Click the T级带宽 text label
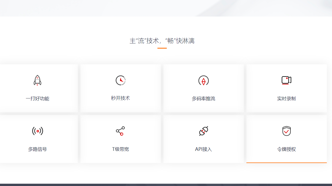The width and height of the screenshot is (332, 186). [120, 149]
